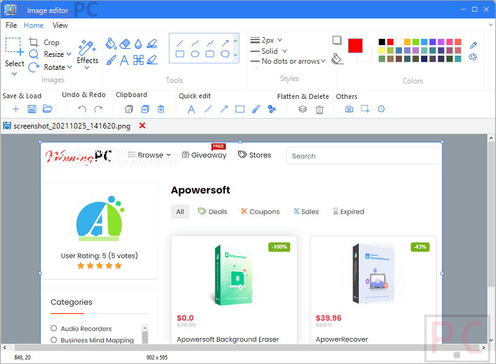The height and width of the screenshot is (364, 496).
Task: Click the large red primary color swatch
Action: tap(355, 46)
